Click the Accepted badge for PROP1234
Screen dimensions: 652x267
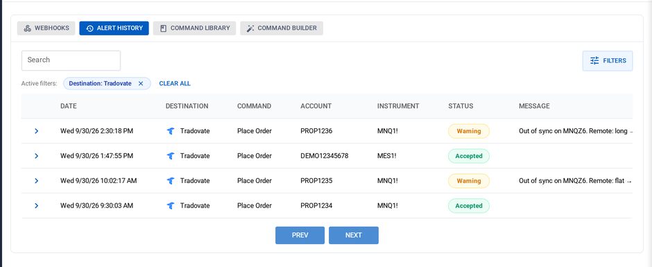click(469, 206)
